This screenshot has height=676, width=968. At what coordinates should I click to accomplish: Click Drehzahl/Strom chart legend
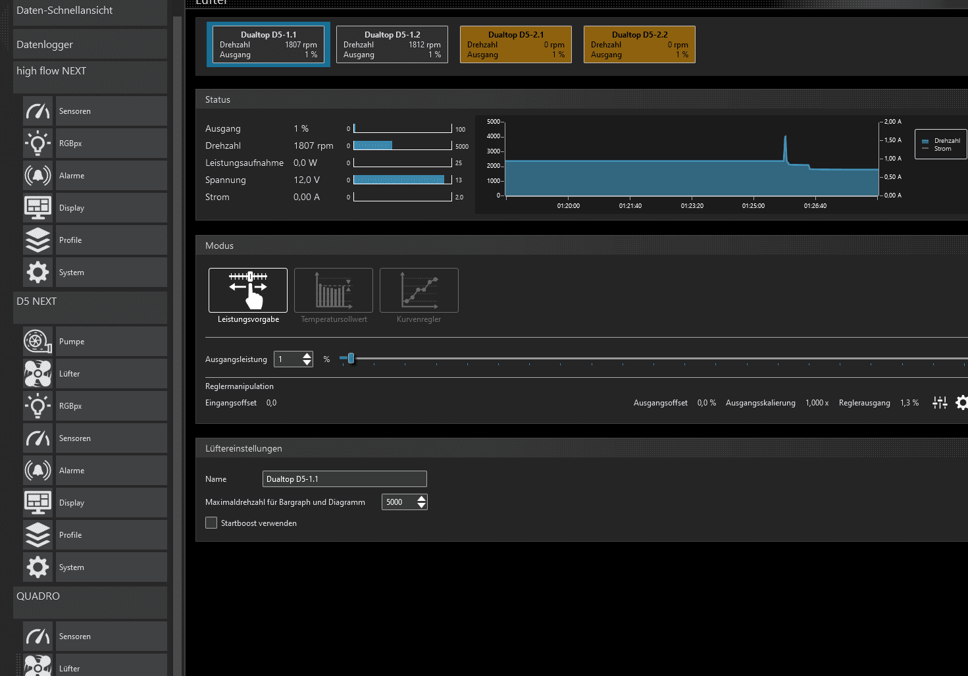(x=941, y=144)
